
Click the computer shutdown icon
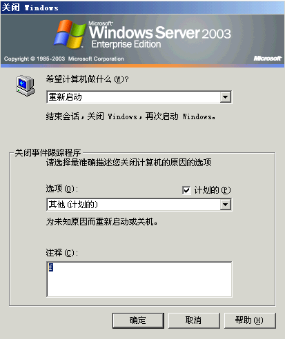pyautogui.click(x=26, y=85)
